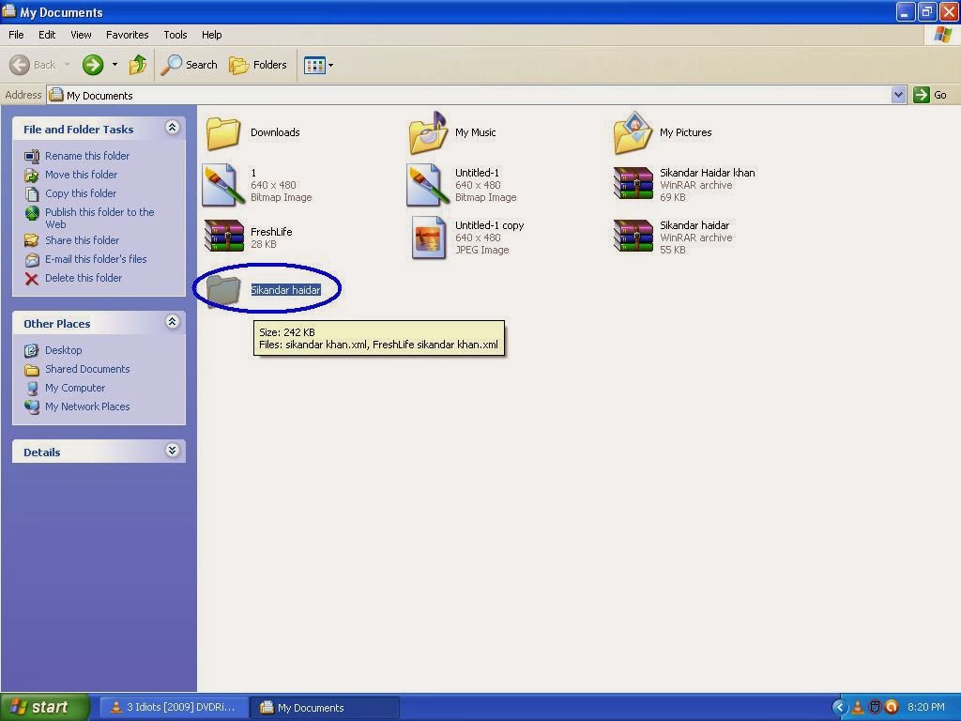Image resolution: width=961 pixels, height=721 pixels.
Task: Expand the Details panel
Action: click(x=172, y=451)
